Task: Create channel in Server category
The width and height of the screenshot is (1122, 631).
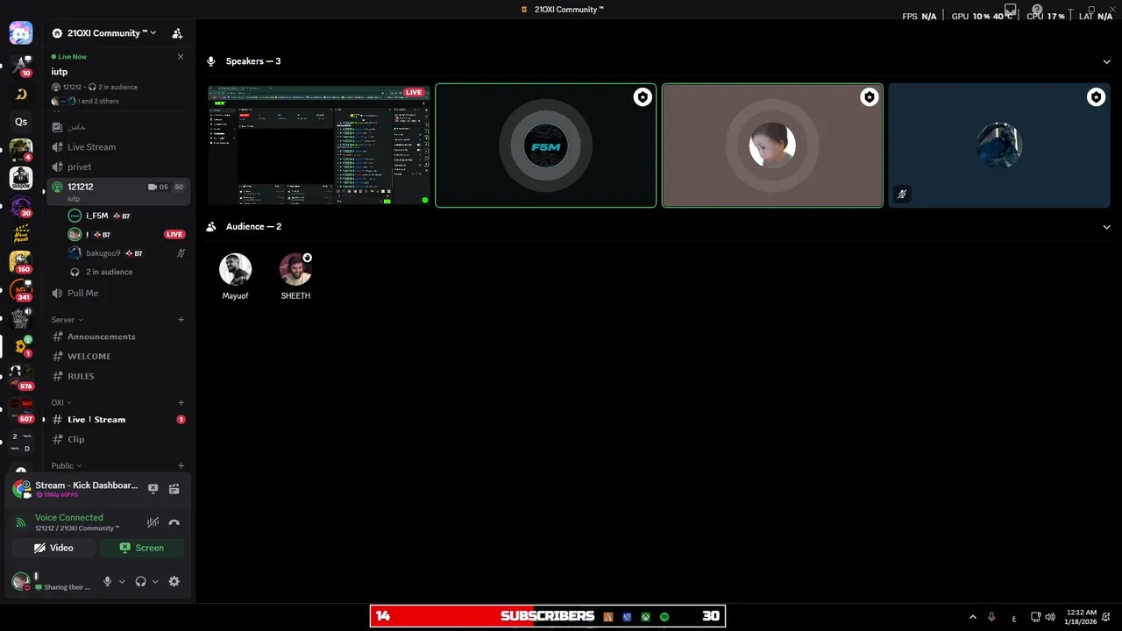Action: coord(181,320)
